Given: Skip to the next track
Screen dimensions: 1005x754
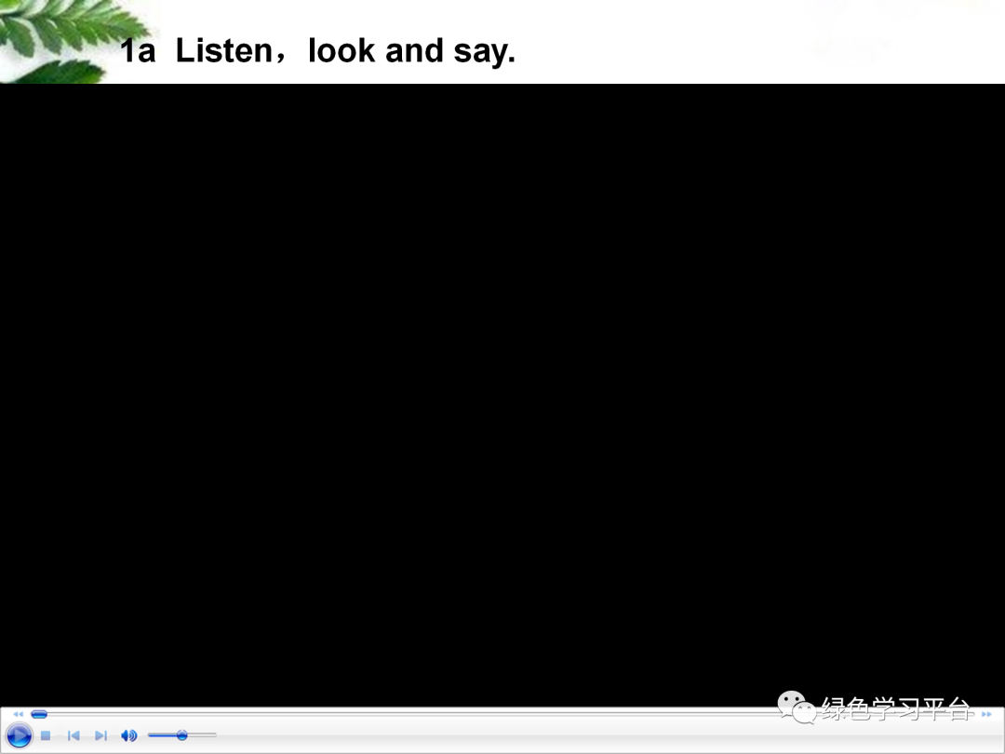Looking at the screenshot, I should 100,735.
